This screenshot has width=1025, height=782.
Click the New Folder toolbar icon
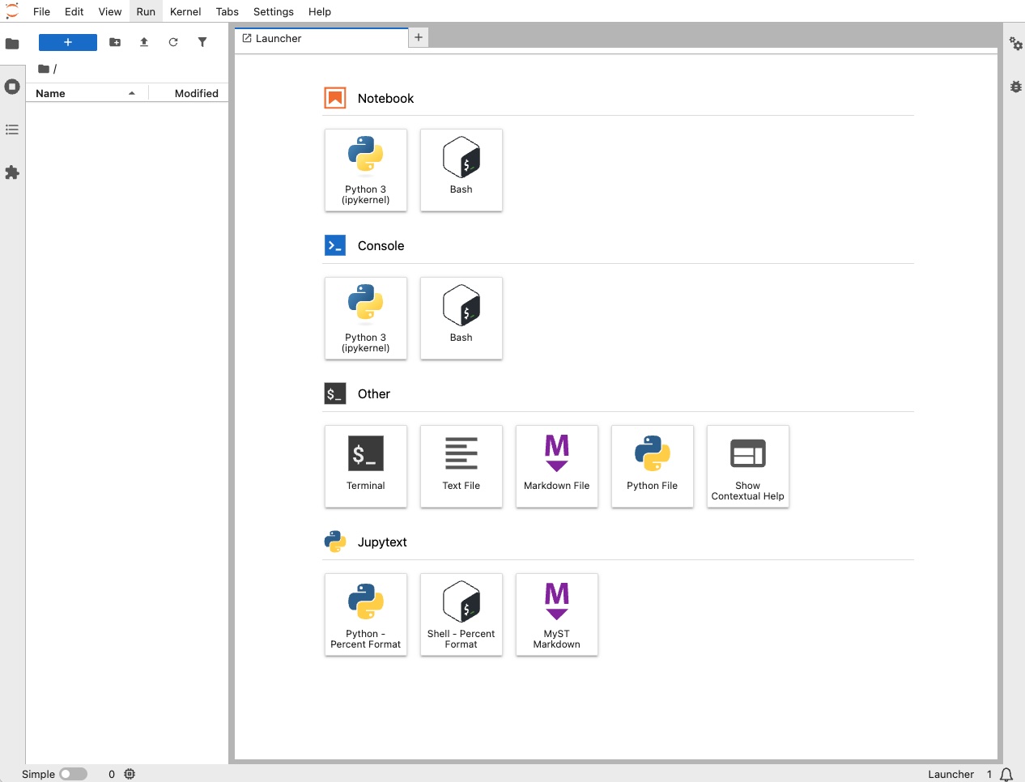115,42
